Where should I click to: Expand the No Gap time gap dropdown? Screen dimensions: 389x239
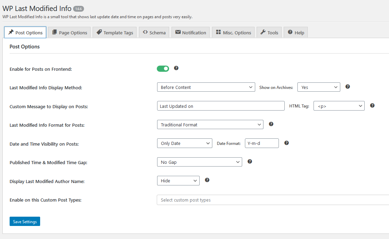[x=199, y=162]
